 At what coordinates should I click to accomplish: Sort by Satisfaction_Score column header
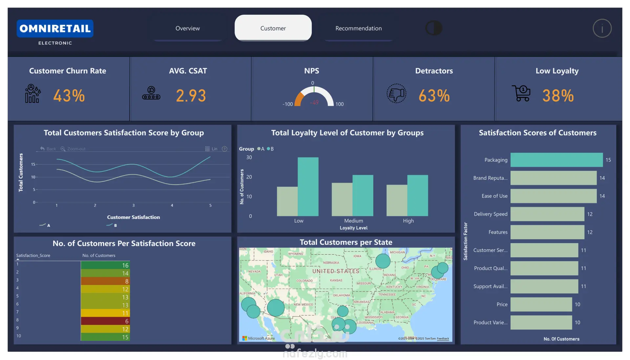tap(33, 255)
